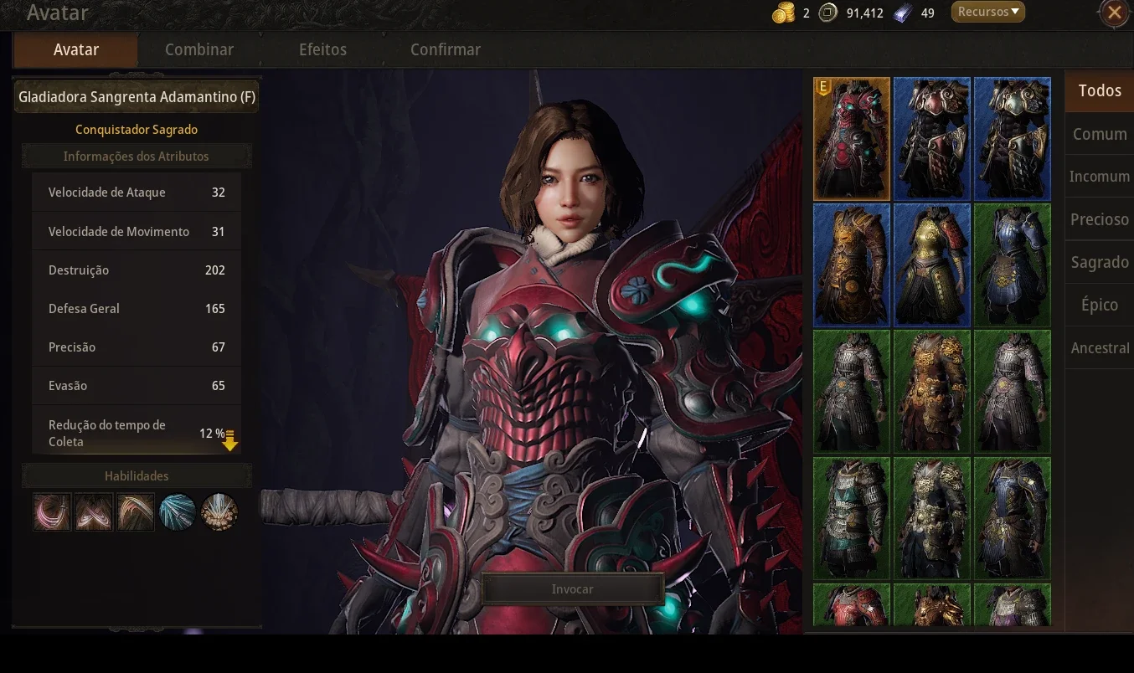1134x673 pixels.
Task: Open the Recursos dropdown
Action: click(x=988, y=12)
